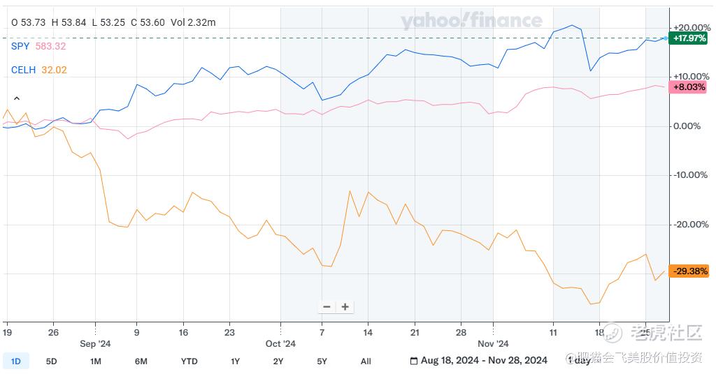The image size is (716, 374).
Task: Select the 1D range tab
Action: coord(15,361)
